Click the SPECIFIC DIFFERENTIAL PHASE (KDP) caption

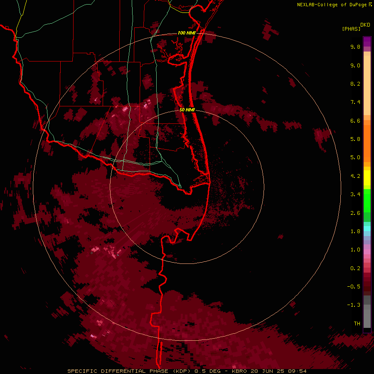point(130,371)
